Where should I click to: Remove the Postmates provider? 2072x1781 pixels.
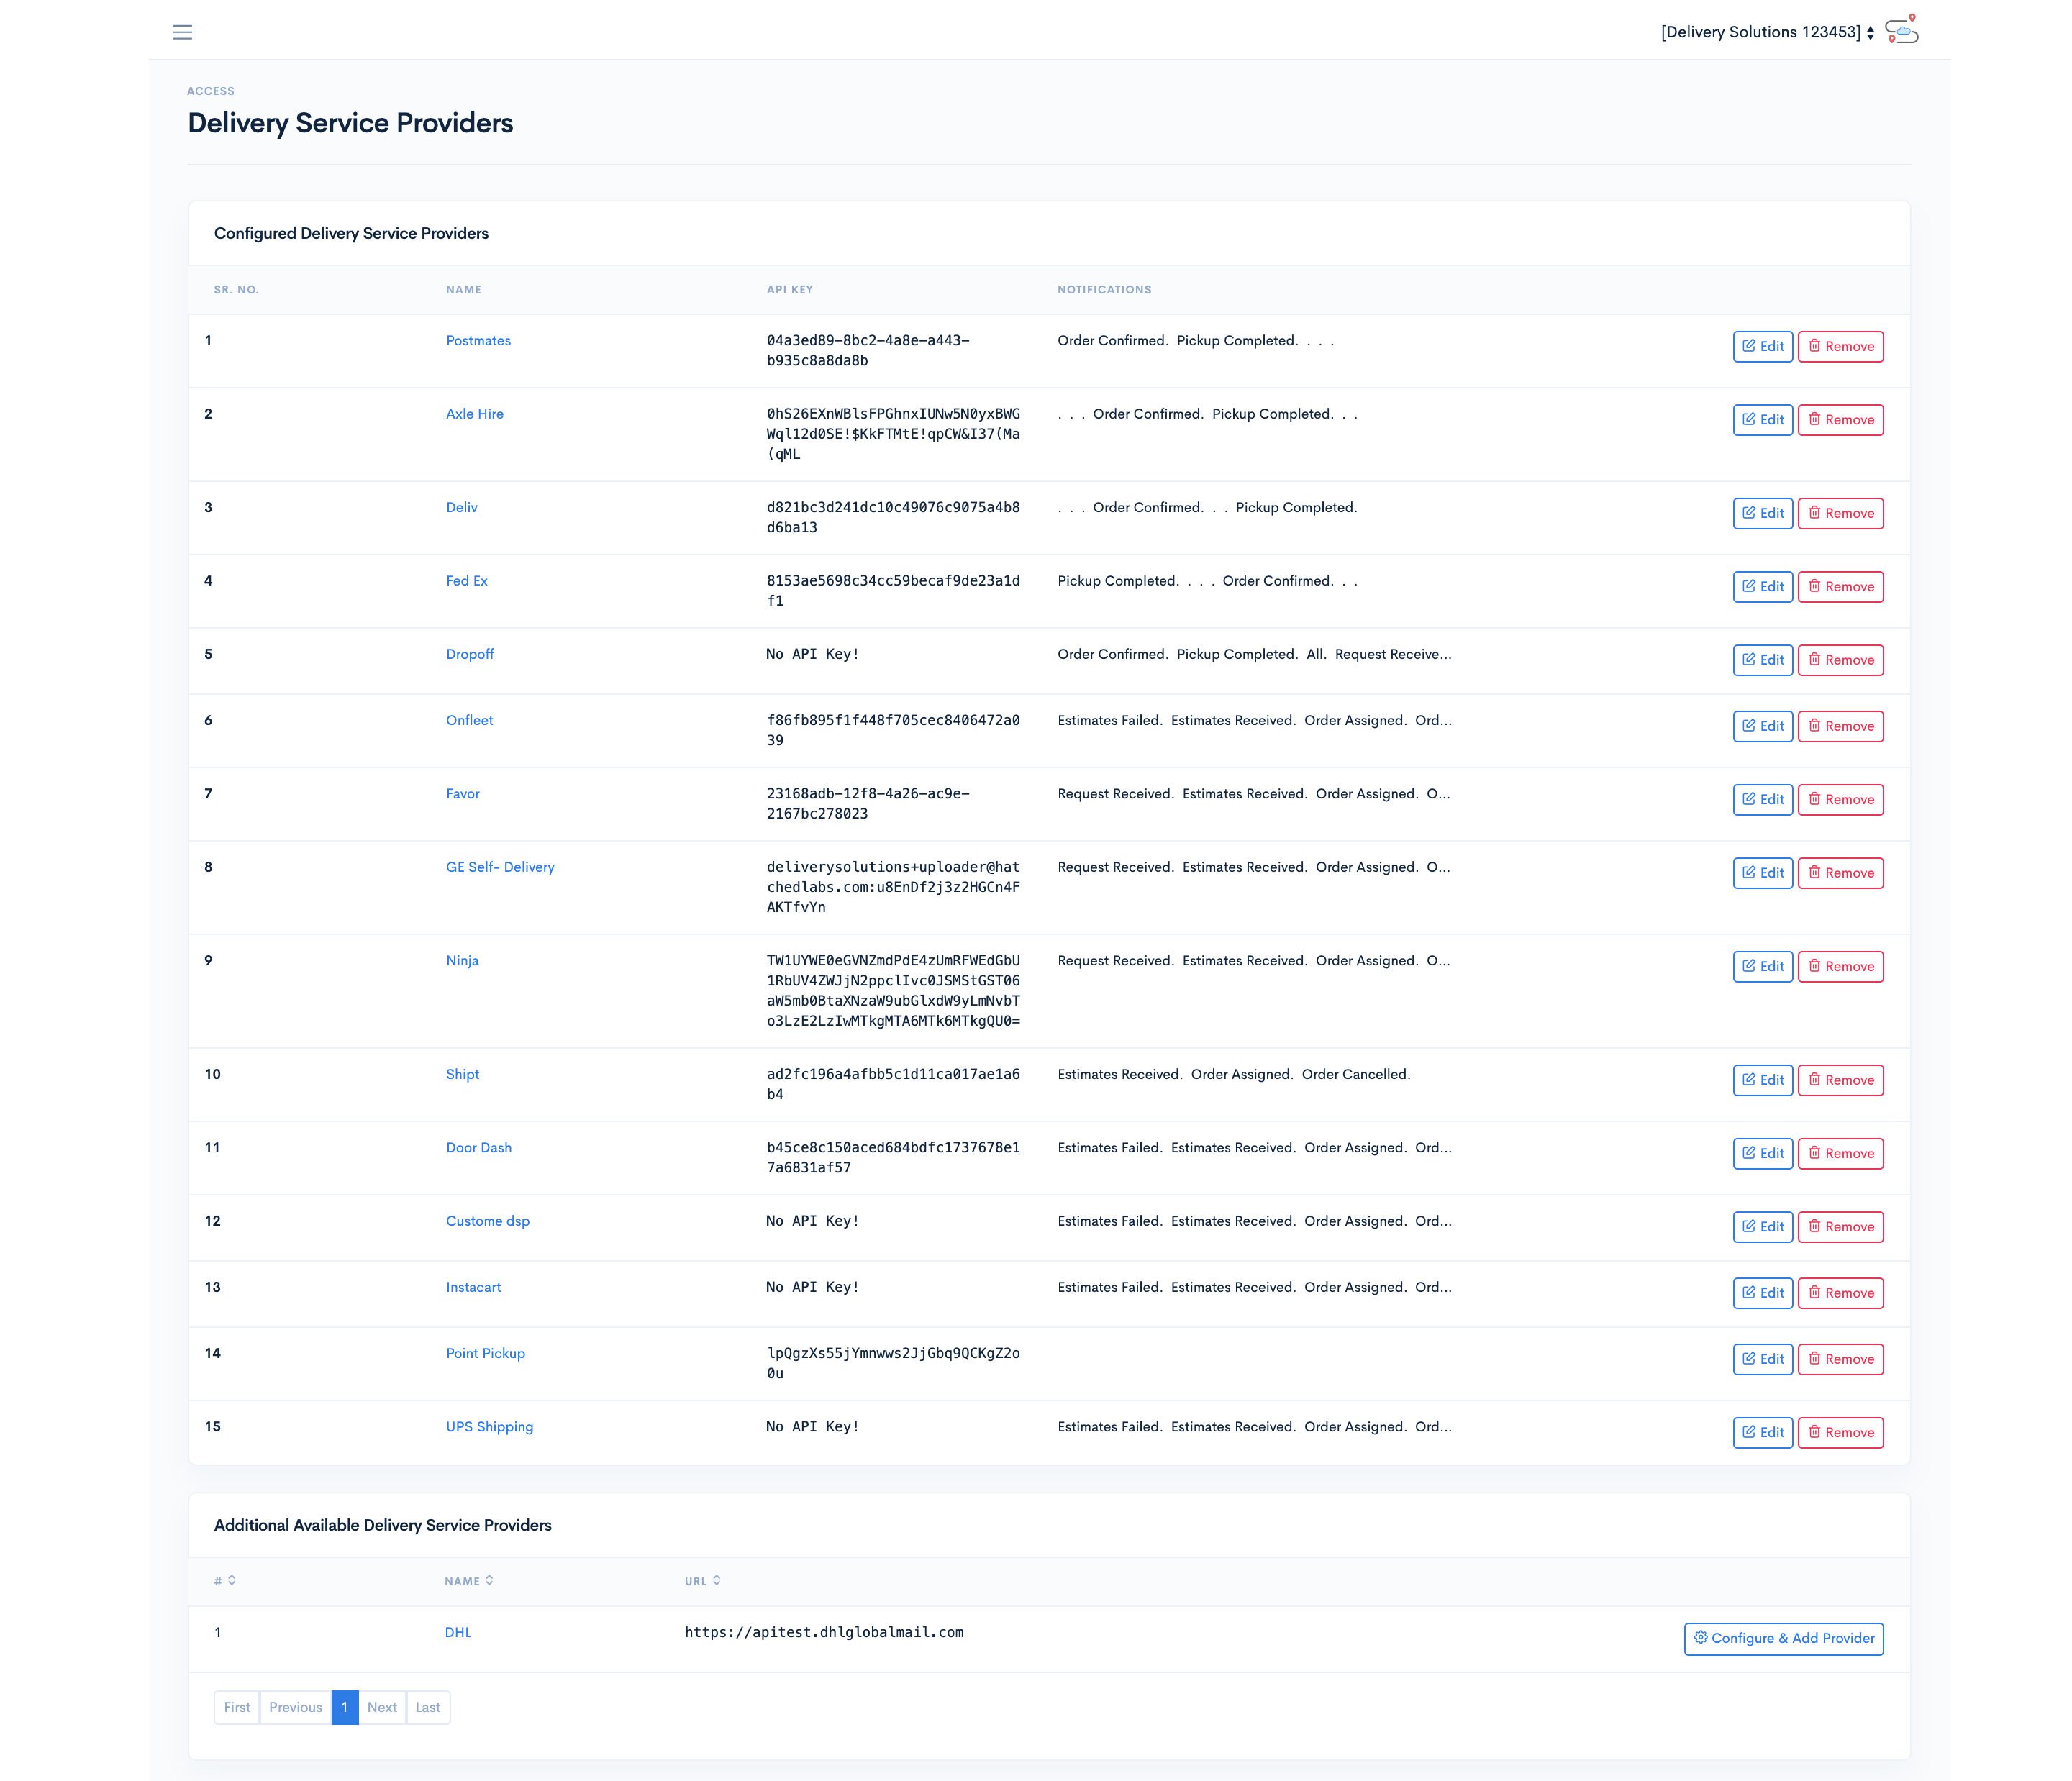point(1840,346)
